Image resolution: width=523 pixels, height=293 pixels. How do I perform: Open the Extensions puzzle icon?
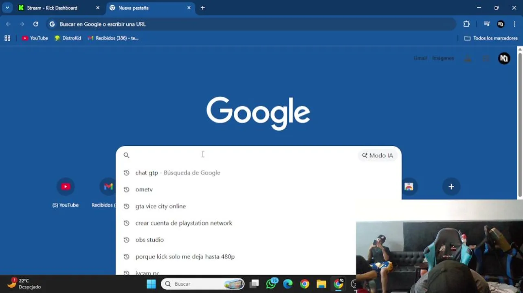click(466, 24)
